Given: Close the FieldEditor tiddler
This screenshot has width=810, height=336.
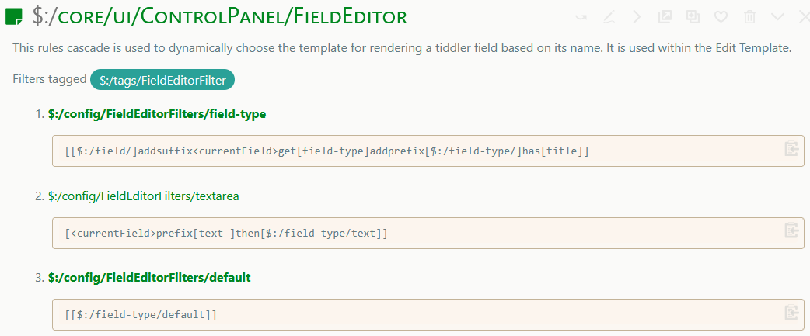Looking at the screenshot, I should [x=804, y=16].
